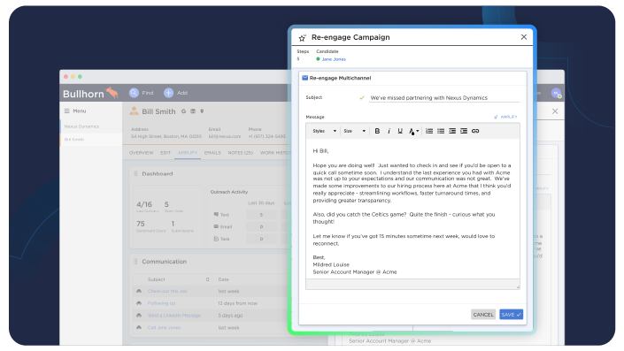Apply italic formatting in message editor
This screenshot has width=624, height=351.
click(389, 131)
